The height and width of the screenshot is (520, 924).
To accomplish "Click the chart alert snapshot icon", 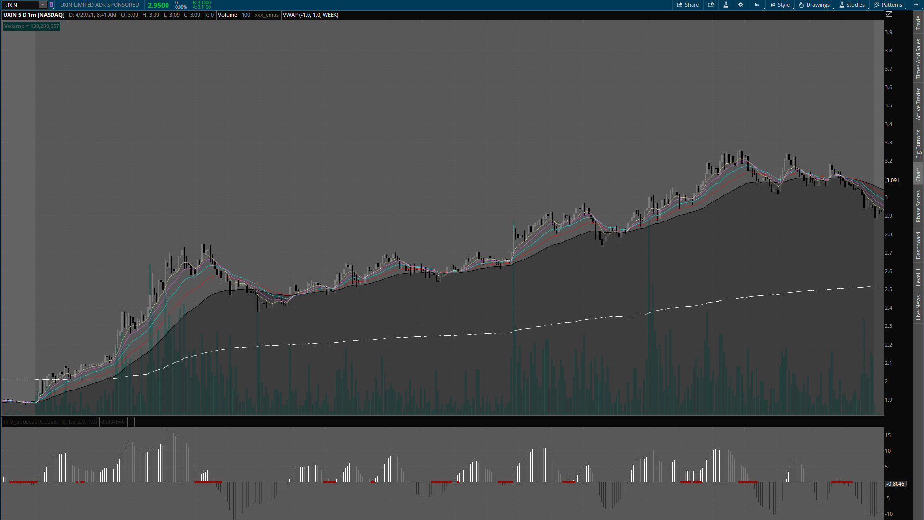I will coord(711,5).
